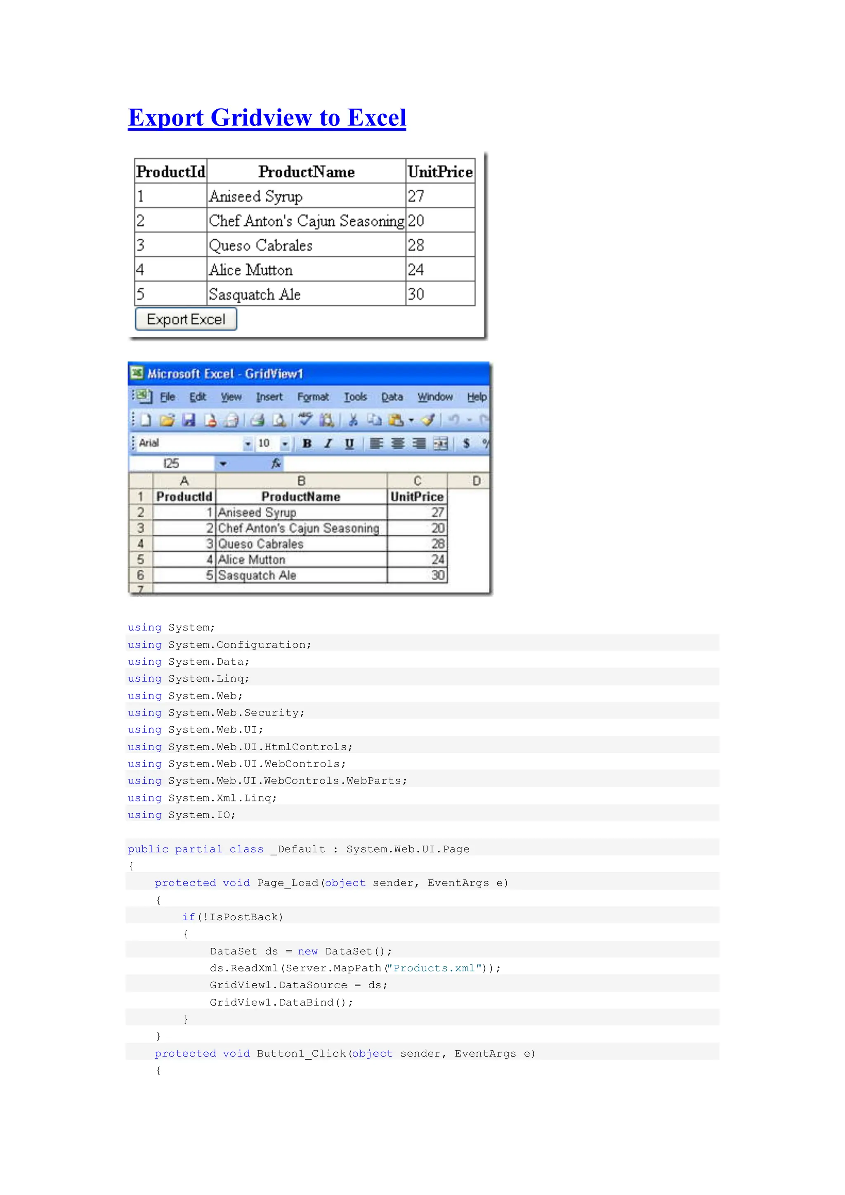The image size is (845, 1195).
Task: Click Excel cell Sasquatch Ale
Action: [x=301, y=575]
